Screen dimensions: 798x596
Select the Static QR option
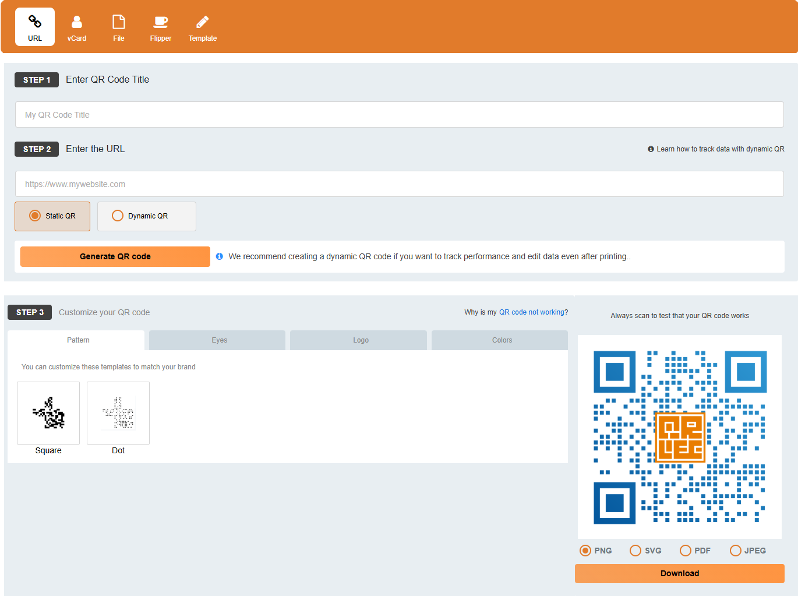(36, 216)
